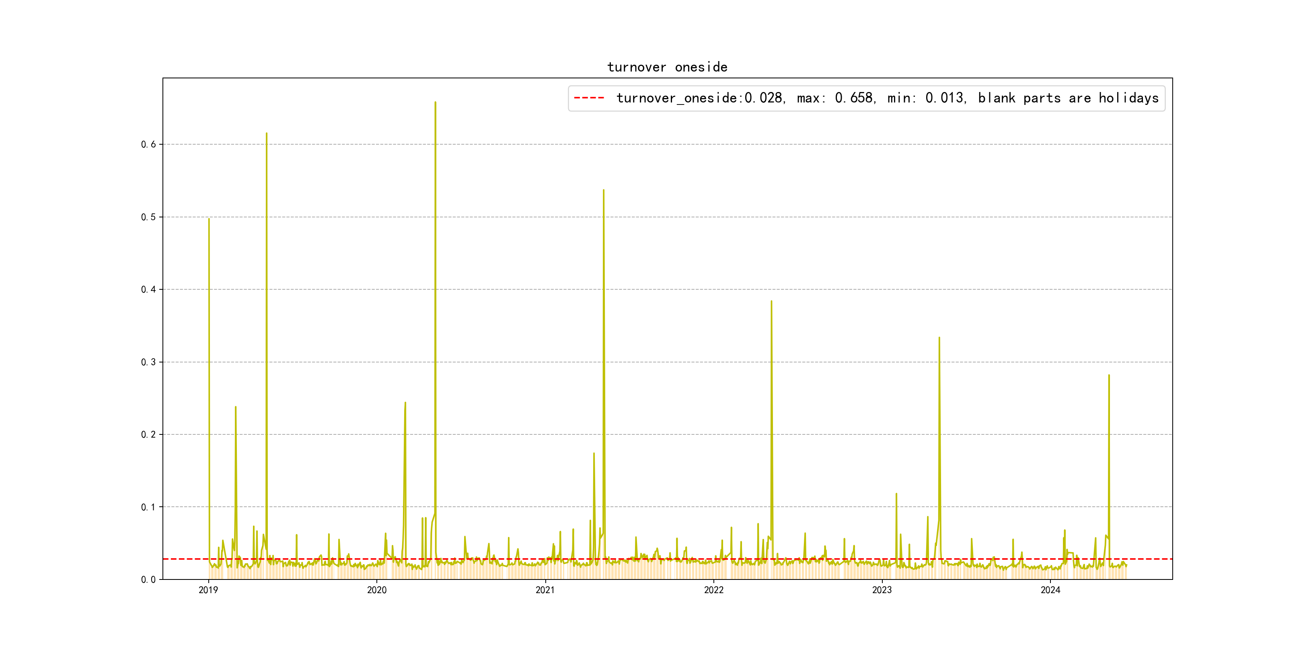Click the 2021 spike peak near 0.54
The image size is (1303, 651).
click(604, 190)
